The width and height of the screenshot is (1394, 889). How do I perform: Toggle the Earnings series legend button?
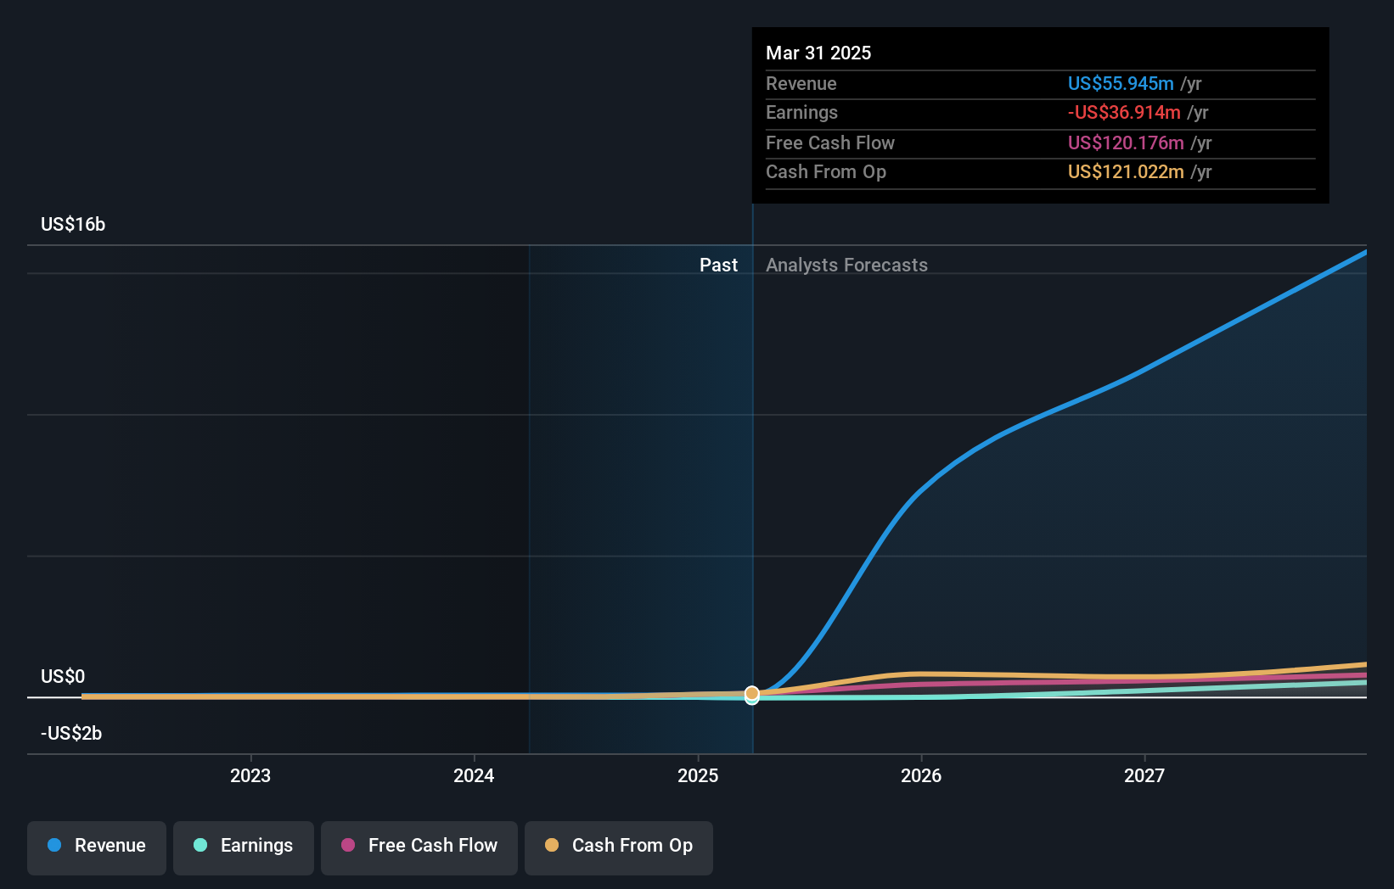pyautogui.click(x=244, y=847)
